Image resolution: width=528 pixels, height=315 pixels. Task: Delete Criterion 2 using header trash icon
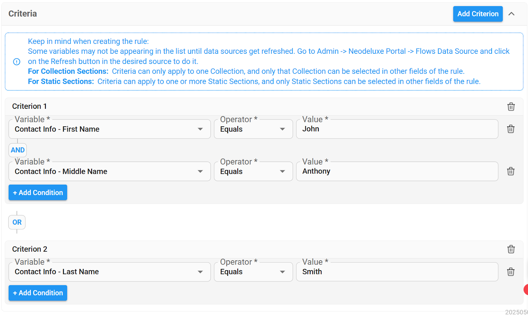click(511, 249)
